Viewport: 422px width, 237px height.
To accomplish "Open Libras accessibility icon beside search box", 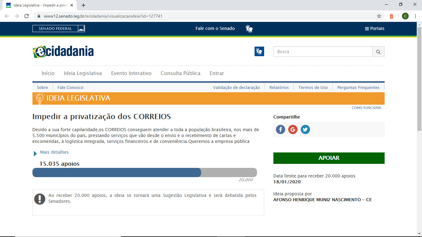I will point(259,52).
